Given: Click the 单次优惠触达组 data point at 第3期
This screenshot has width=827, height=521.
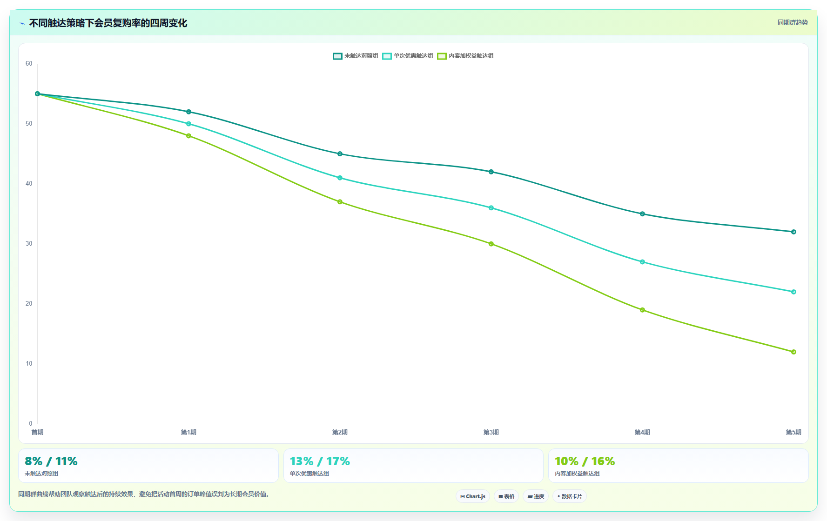Looking at the screenshot, I should pos(491,208).
